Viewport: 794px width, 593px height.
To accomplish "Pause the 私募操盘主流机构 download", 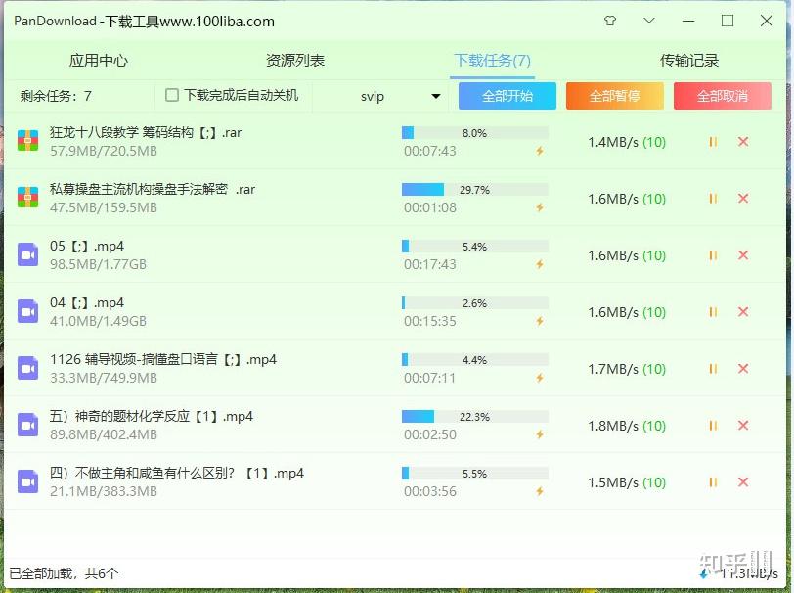I will [x=713, y=198].
